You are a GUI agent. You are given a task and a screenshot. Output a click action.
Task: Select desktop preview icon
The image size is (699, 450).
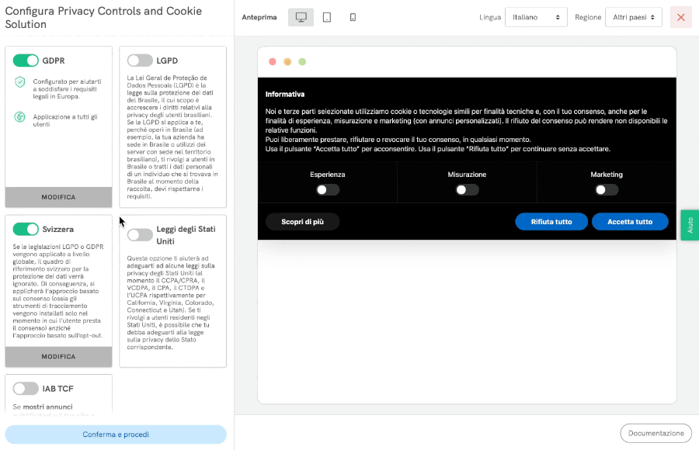point(301,17)
